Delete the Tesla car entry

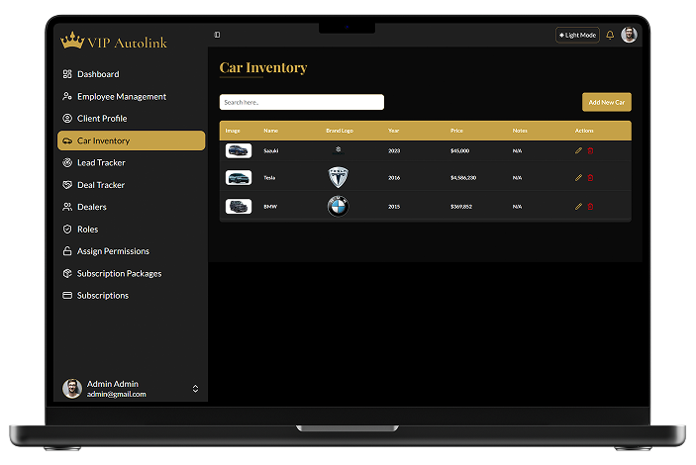click(591, 178)
